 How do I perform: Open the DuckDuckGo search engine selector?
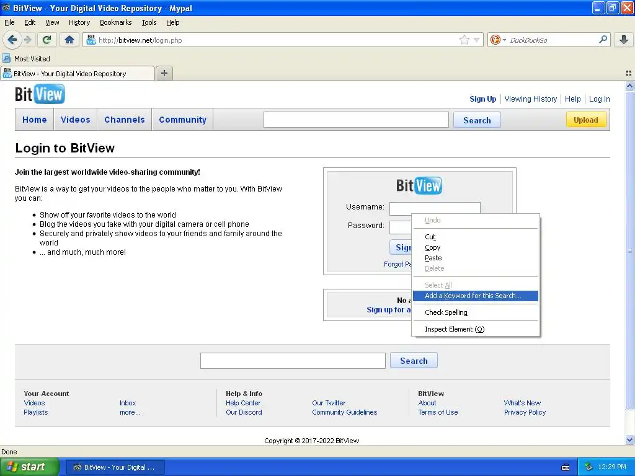pos(498,40)
